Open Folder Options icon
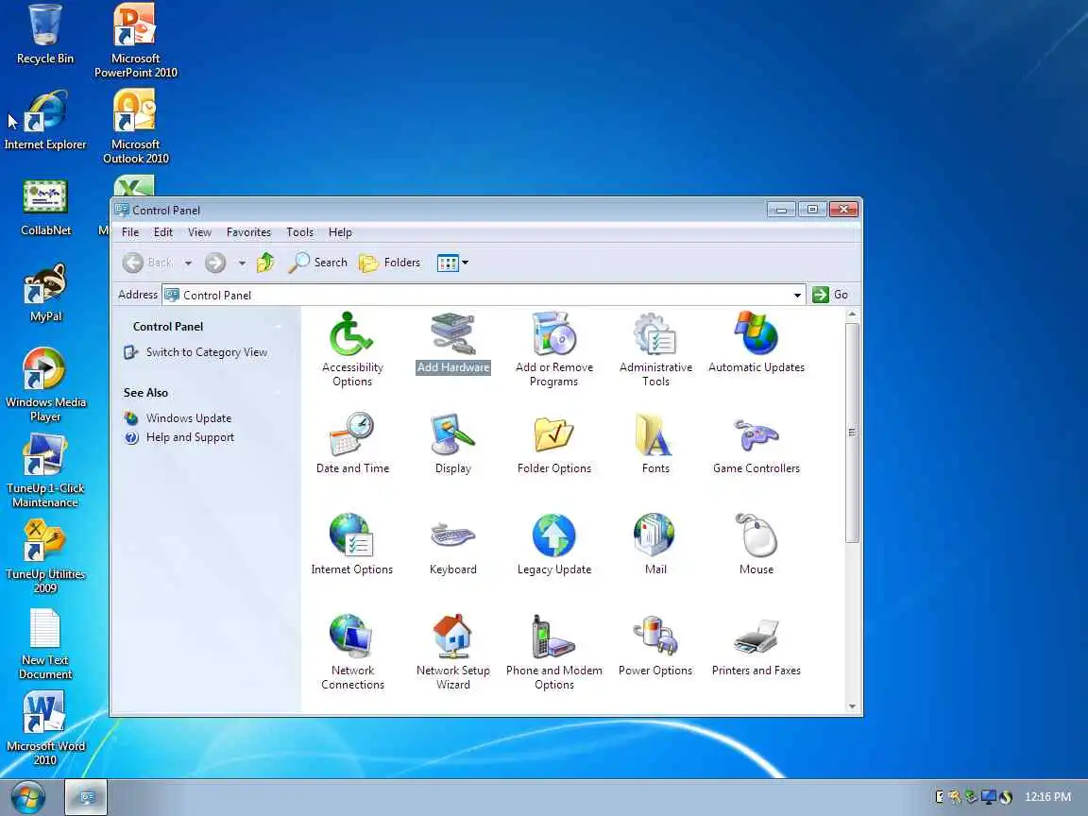The height and width of the screenshot is (816, 1088). [553, 443]
